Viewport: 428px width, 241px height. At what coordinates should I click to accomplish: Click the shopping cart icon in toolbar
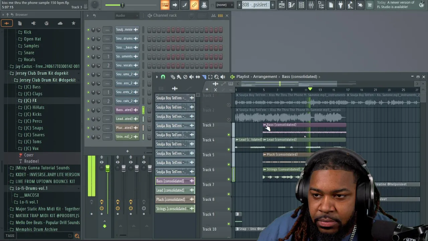(x=369, y=5)
